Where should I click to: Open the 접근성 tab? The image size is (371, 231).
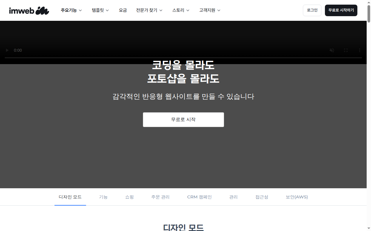pos(262,197)
